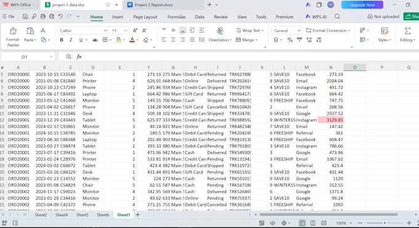Activate the Format Painter tool
Image resolution: width=419 pixels, height=228 pixels.
pyautogui.click(x=13, y=37)
